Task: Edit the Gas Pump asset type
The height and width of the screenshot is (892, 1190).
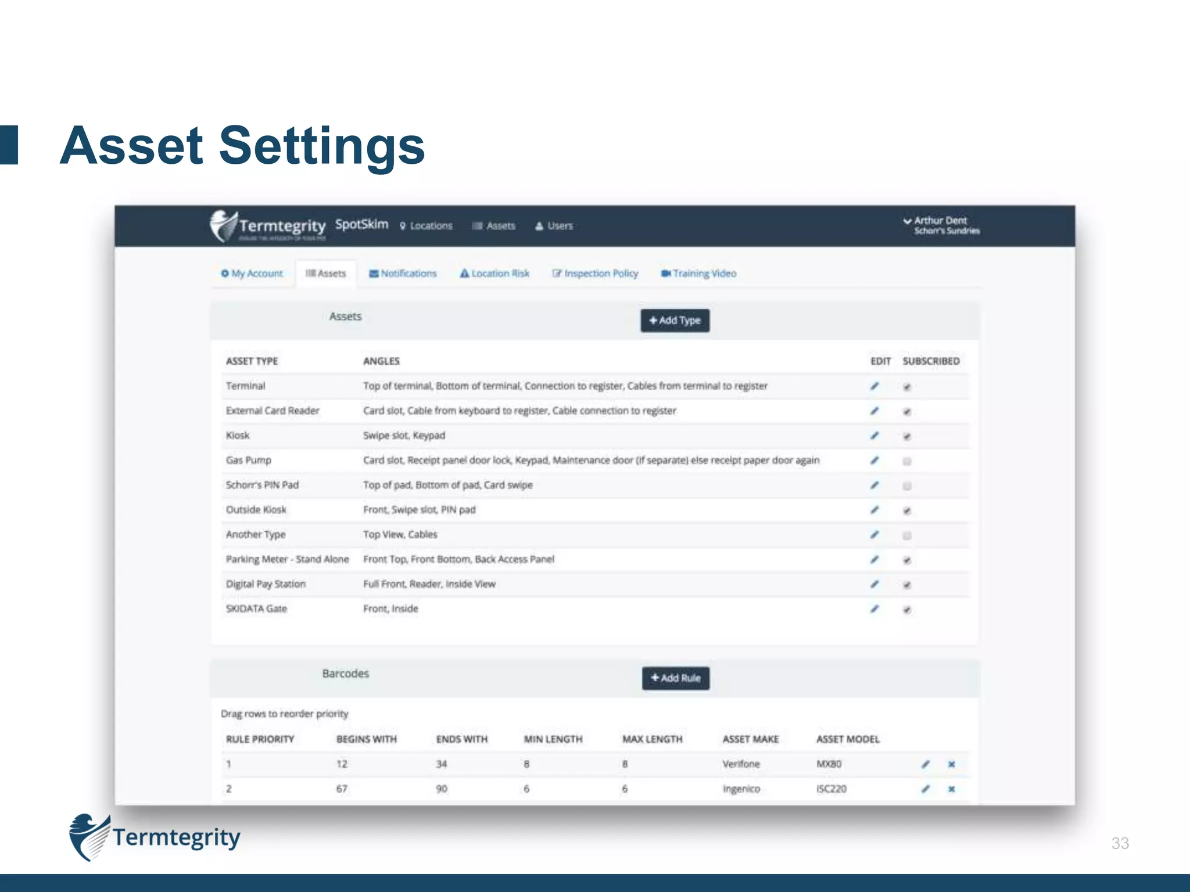Action: 874,461
